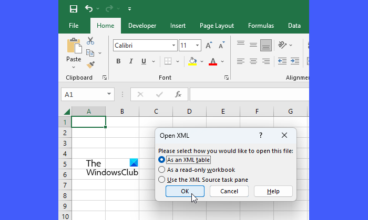Expand the Name Box dropdown arrow
The width and height of the screenshot is (368, 220).
(x=109, y=94)
